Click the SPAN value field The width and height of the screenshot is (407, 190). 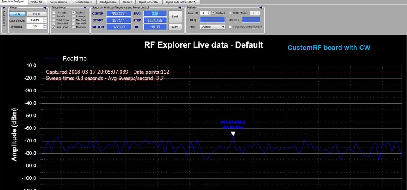tap(155, 13)
